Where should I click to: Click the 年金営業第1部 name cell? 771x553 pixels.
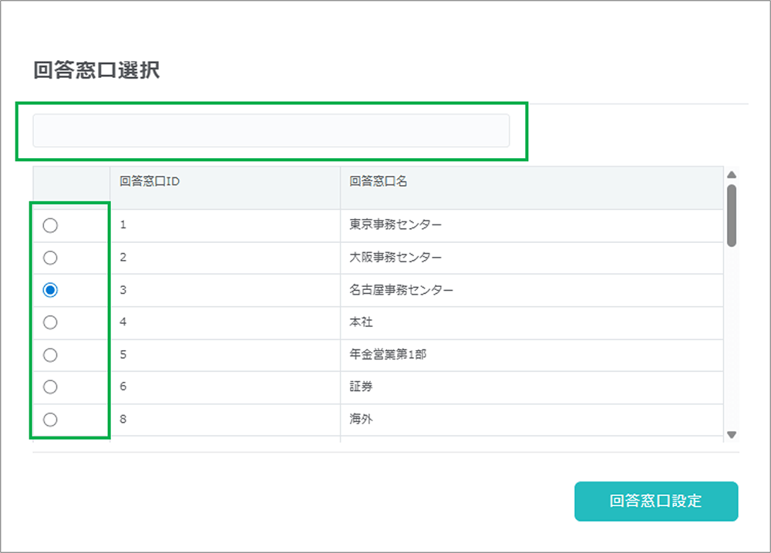pos(387,355)
